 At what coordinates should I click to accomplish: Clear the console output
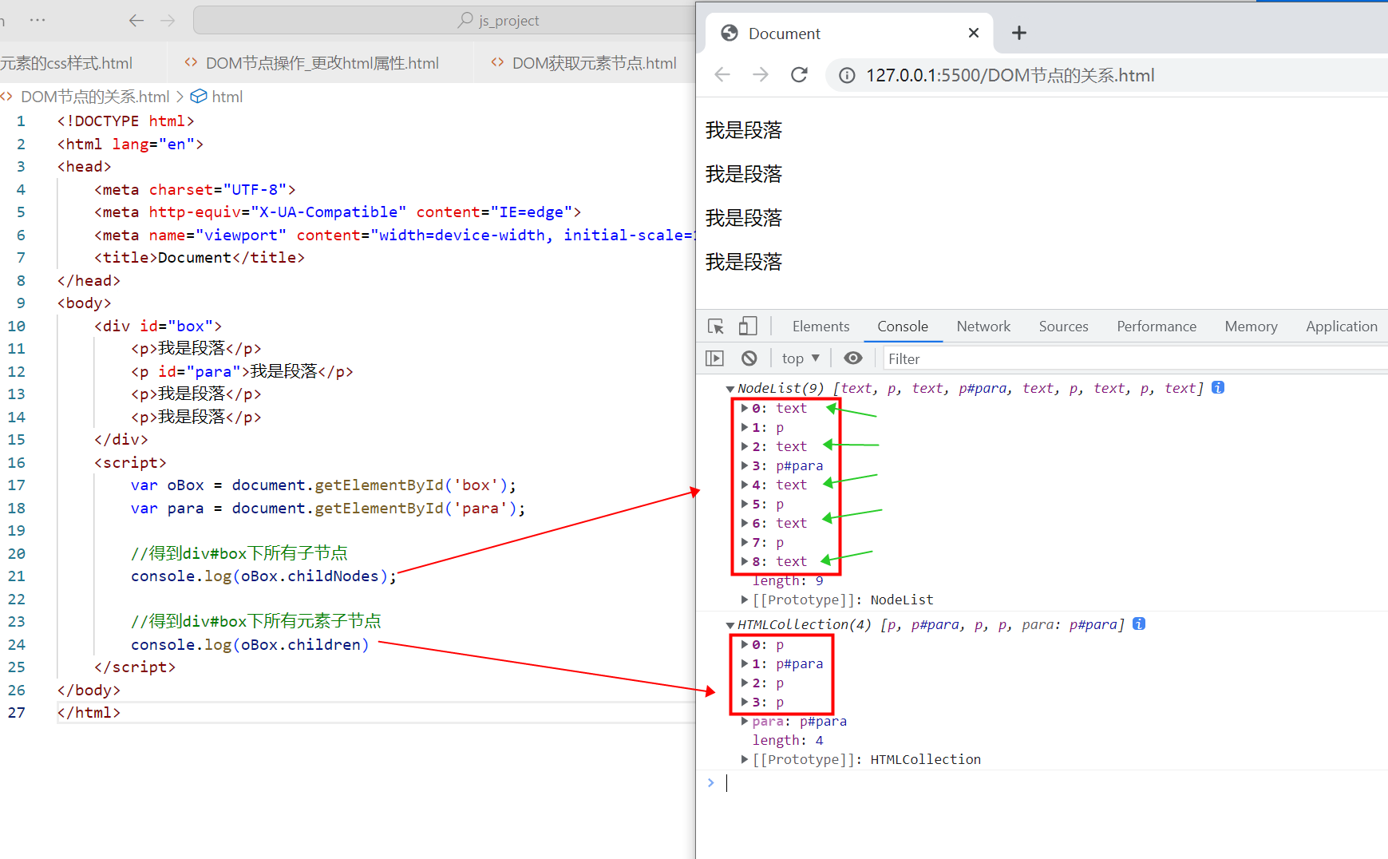pyautogui.click(x=749, y=358)
